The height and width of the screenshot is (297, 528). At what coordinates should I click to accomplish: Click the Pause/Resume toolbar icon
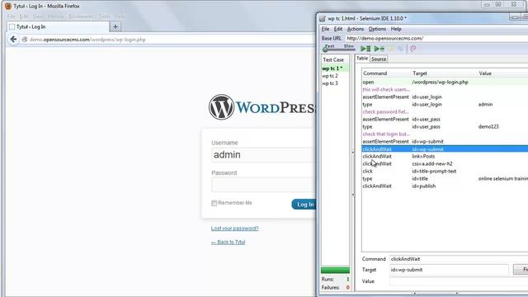[391, 49]
